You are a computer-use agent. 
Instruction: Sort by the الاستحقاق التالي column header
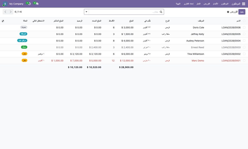[38, 21]
